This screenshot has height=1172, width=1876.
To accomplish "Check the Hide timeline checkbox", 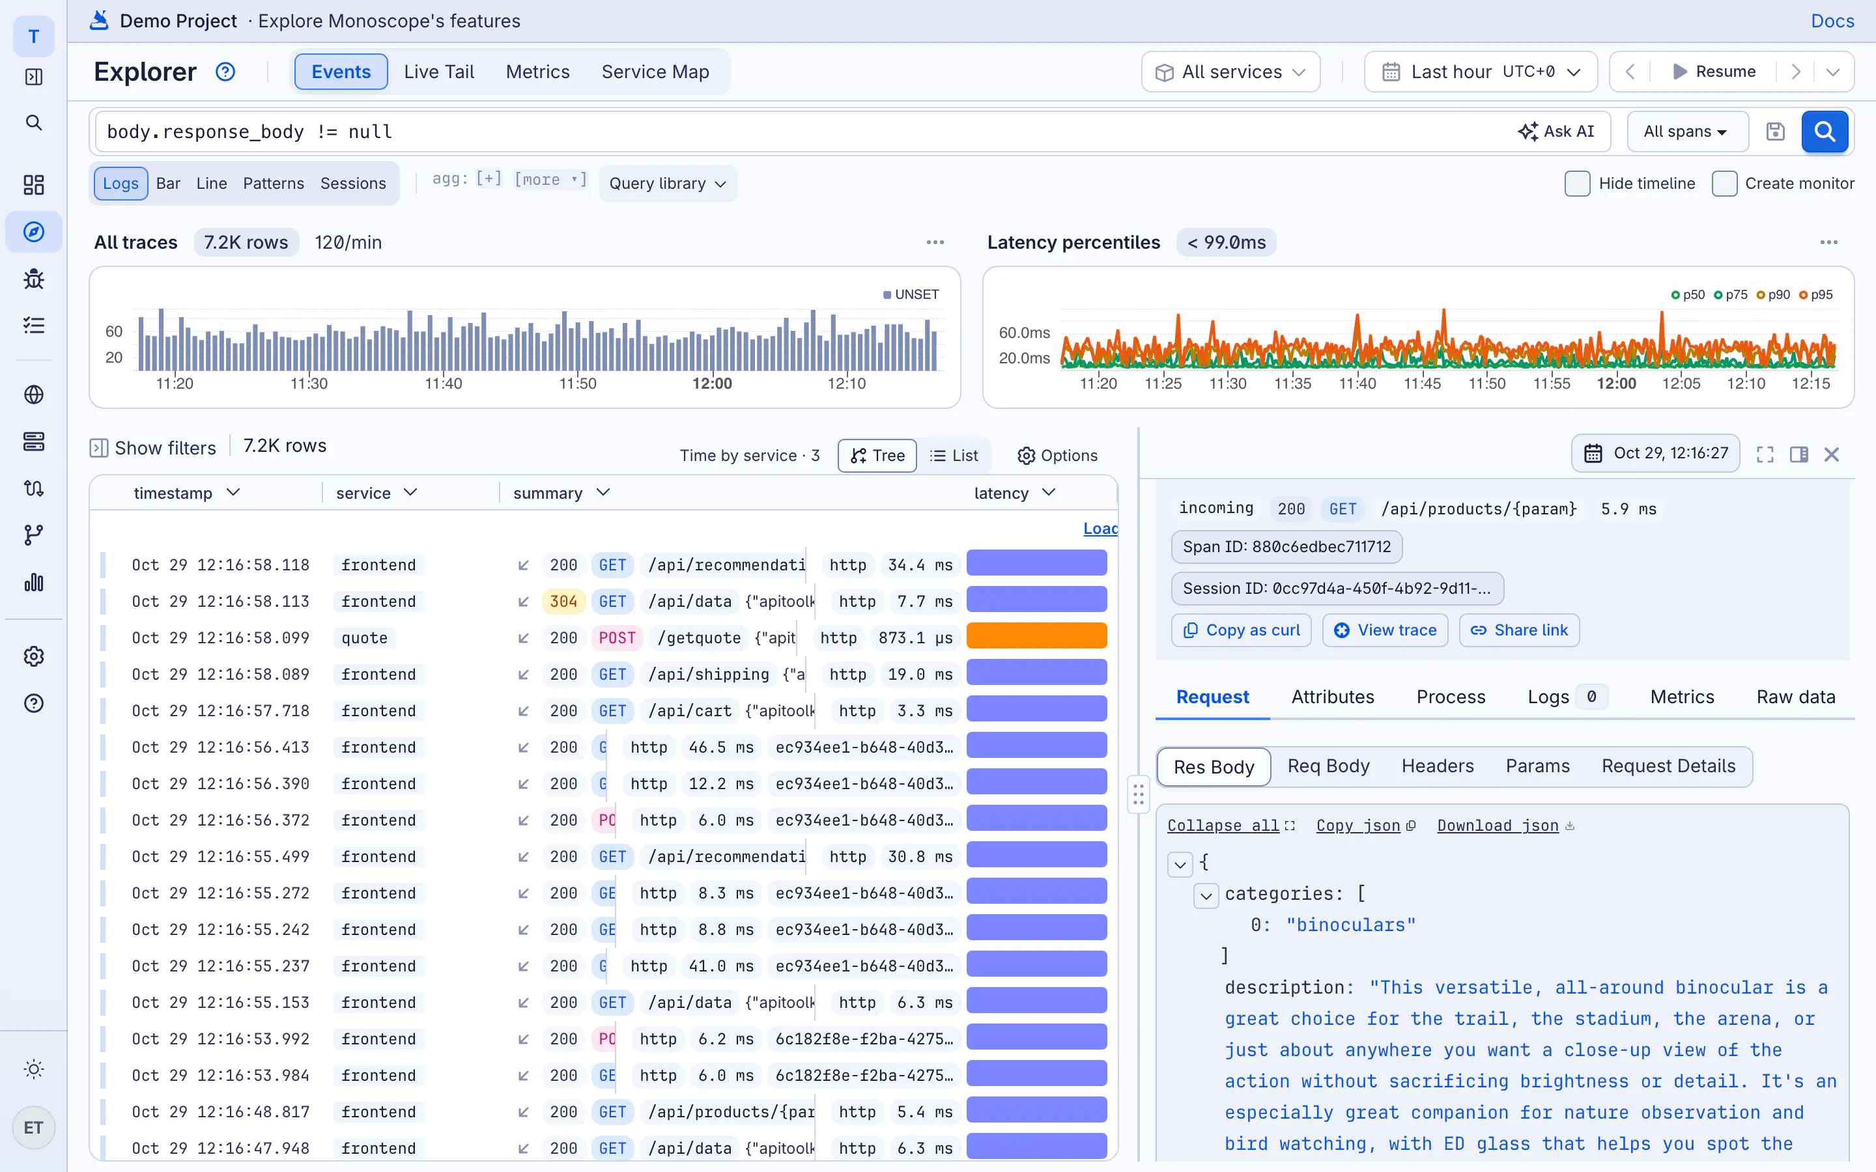I will tap(1577, 184).
